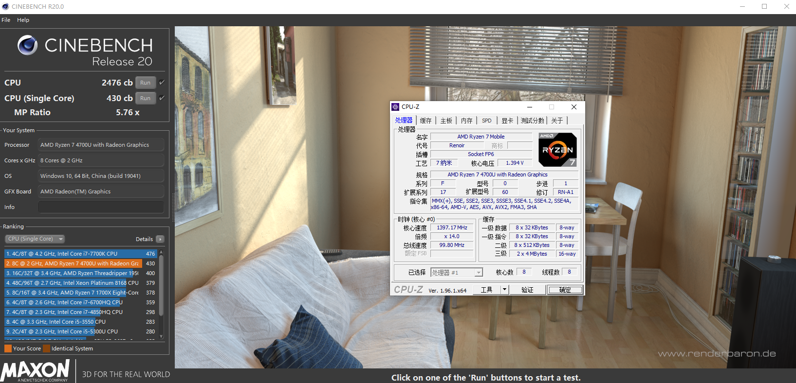This screenshot has height=383, width=796.
Task: Minimize the CPU-Z window
Action: [530, 107]
